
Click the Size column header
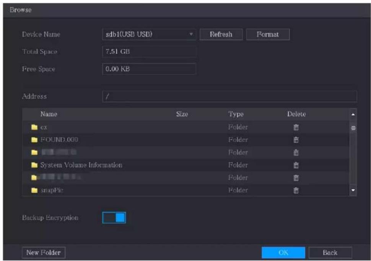pyautogui.click(x=182, y=114)
